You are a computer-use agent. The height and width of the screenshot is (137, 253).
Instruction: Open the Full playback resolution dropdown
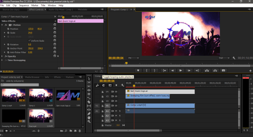(x=224, y=58)
